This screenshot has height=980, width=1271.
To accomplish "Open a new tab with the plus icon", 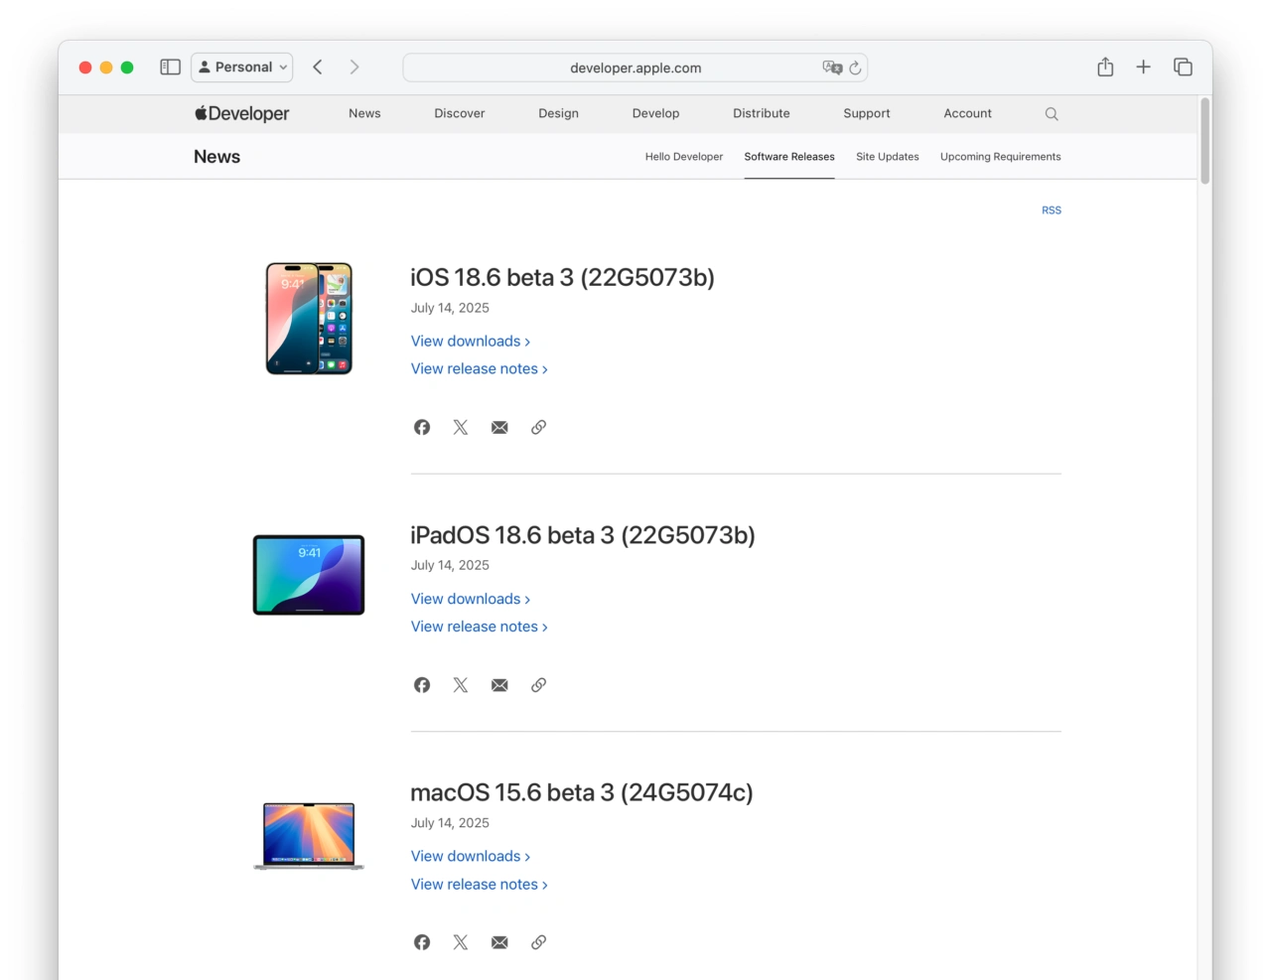I will tap(1143, 67).
